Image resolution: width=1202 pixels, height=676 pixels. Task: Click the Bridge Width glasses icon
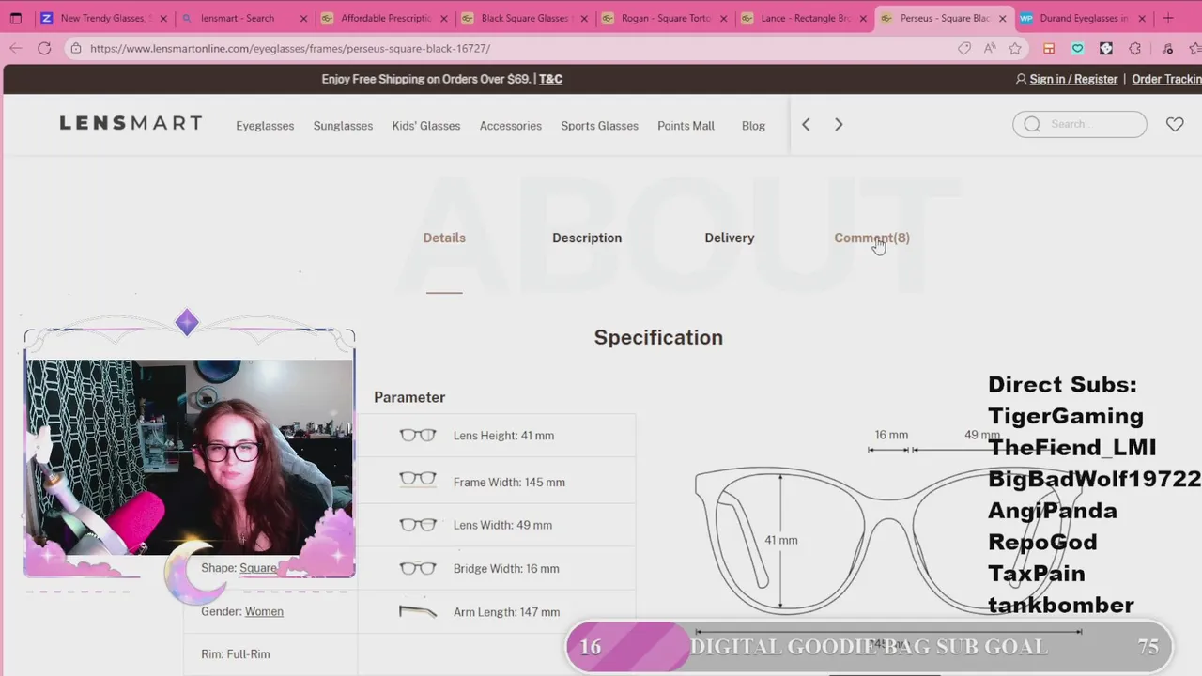418,567
